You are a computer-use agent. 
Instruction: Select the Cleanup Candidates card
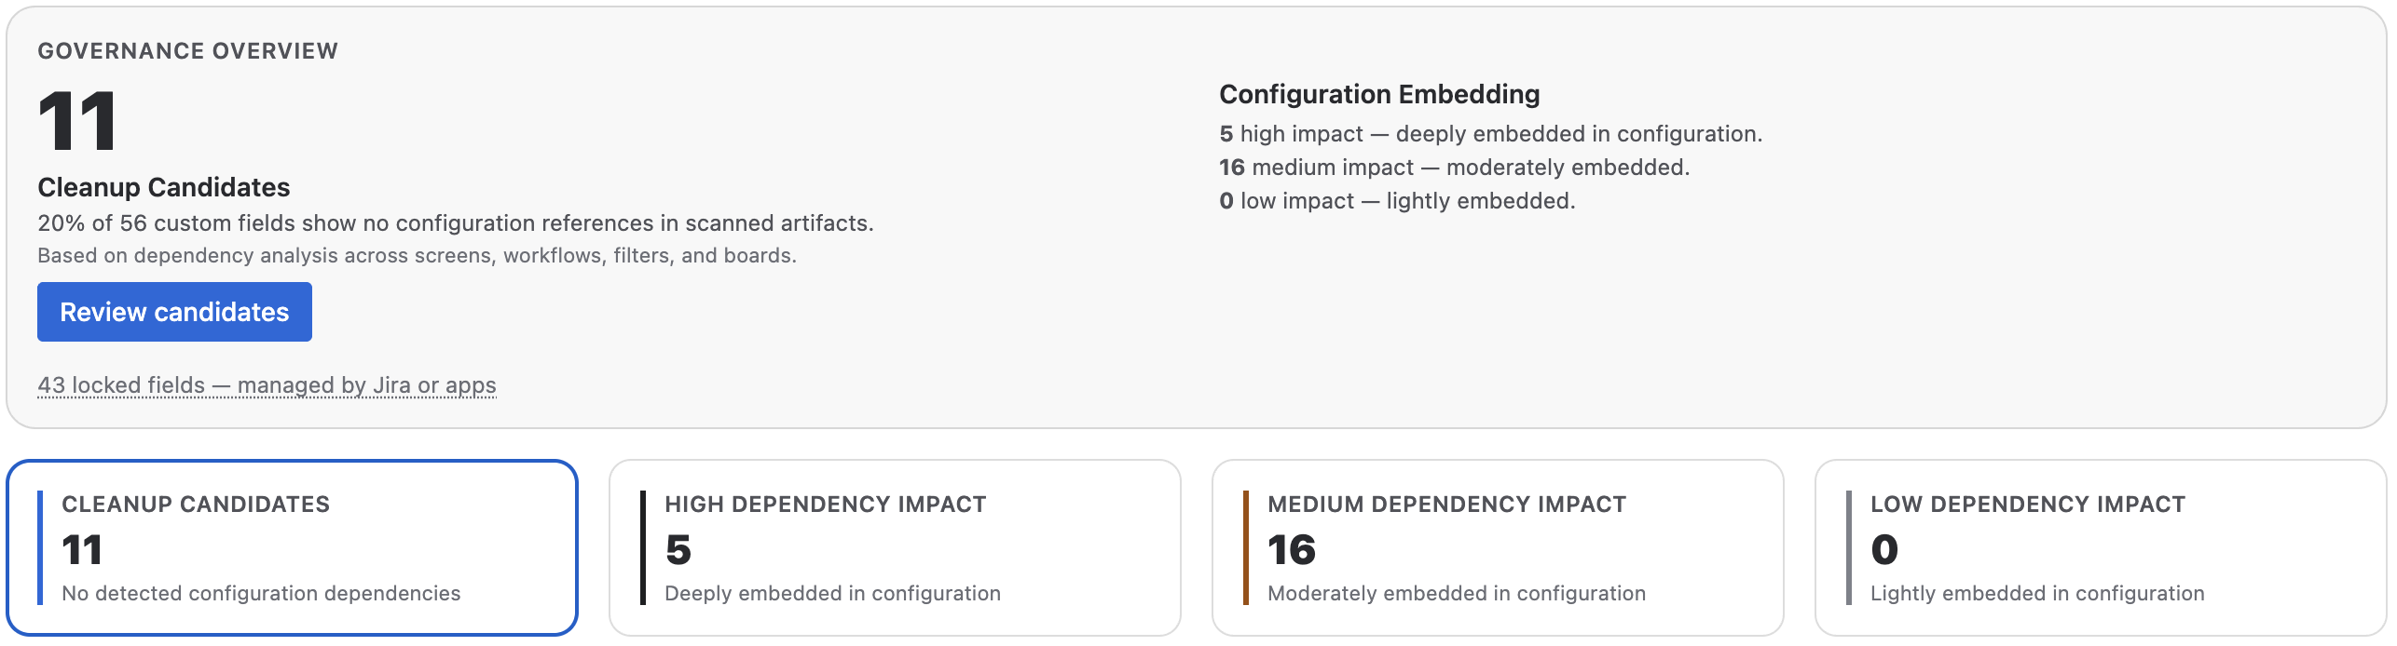pos(289,547)
